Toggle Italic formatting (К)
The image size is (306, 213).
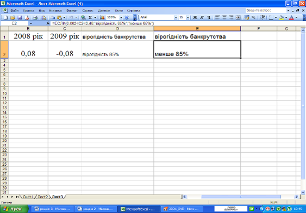pos(202,17)
